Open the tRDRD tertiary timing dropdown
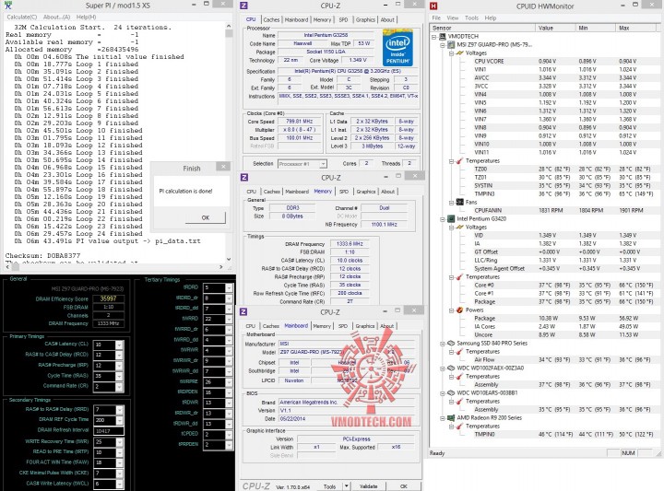This screenshot has width=664, height=491. click(229, 287)
